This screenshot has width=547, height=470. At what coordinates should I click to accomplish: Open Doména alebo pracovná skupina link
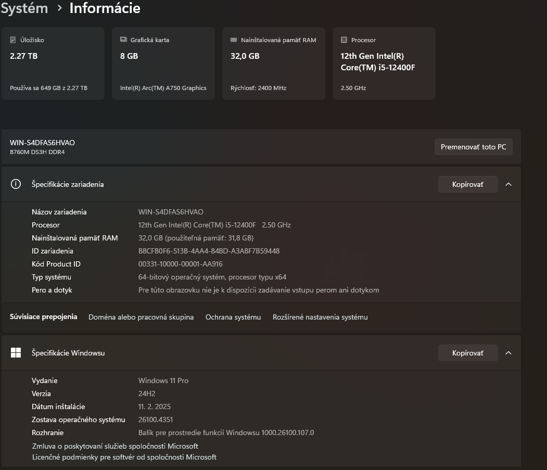141,317
